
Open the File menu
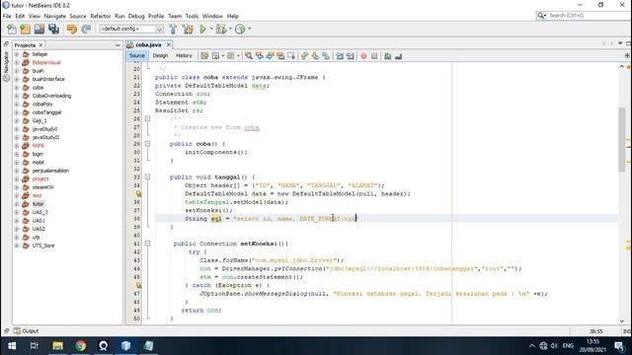[x=7, y=16]
